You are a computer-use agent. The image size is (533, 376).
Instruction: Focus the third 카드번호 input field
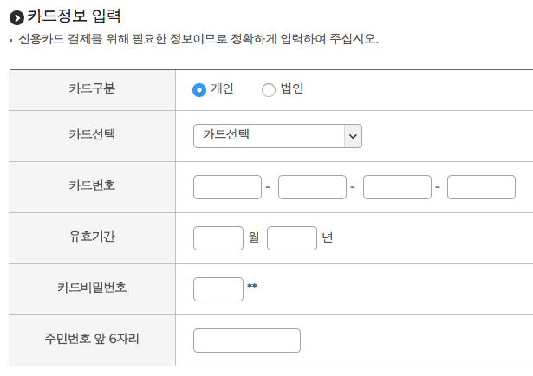(x=398, y=187)
